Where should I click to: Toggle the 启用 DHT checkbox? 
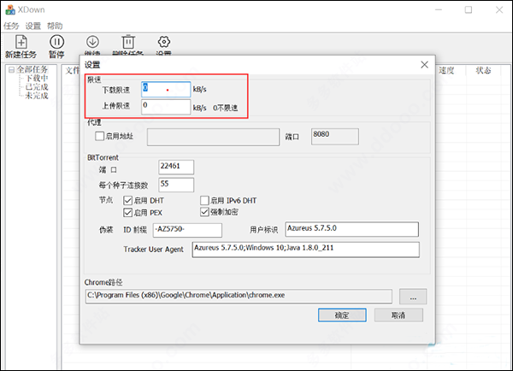tap(127, 200)
